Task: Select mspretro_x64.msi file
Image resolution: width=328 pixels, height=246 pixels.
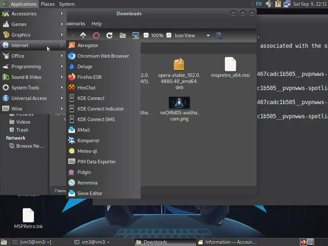Action: (x=230, y=67)
